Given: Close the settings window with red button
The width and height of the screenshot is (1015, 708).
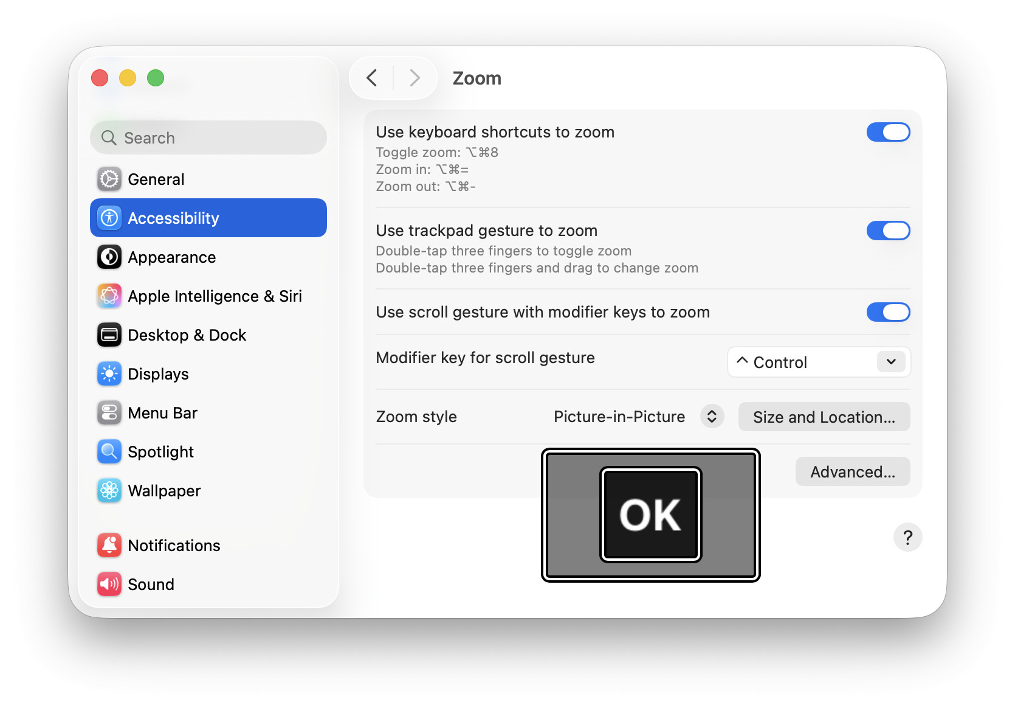Looking at the screenshot, I should 100,78.
